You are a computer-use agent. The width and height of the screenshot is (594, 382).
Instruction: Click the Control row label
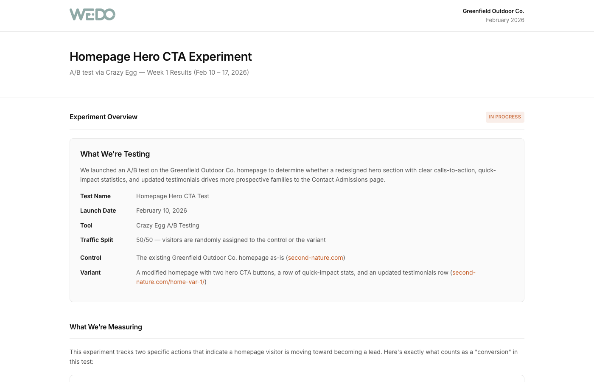(x=91, y=258)
